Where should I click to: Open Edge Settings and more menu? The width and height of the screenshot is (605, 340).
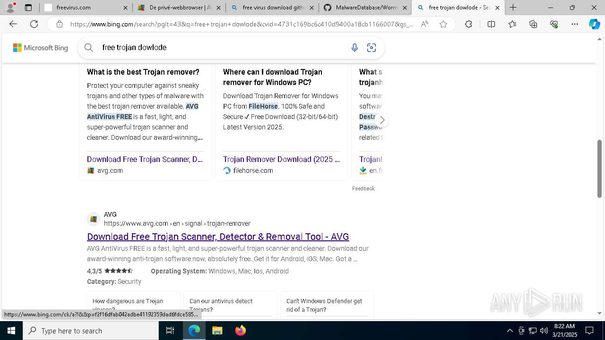(x=575, y=24)
